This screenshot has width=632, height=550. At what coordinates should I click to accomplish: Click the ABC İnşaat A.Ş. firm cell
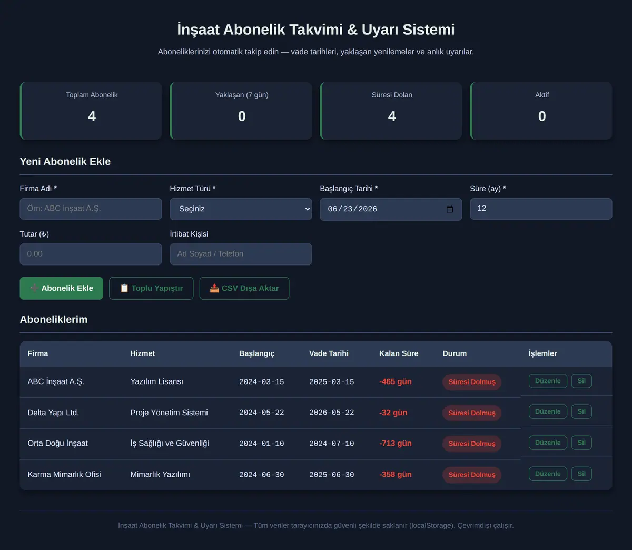pos(56,381)
